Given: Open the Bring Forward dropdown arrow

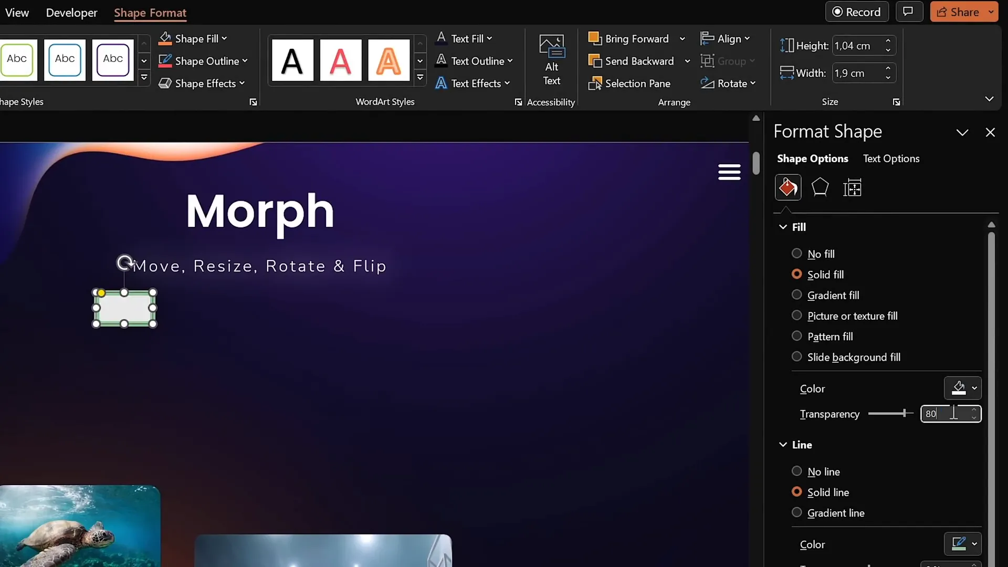Looking at the screenshot, I should point(682,38).
